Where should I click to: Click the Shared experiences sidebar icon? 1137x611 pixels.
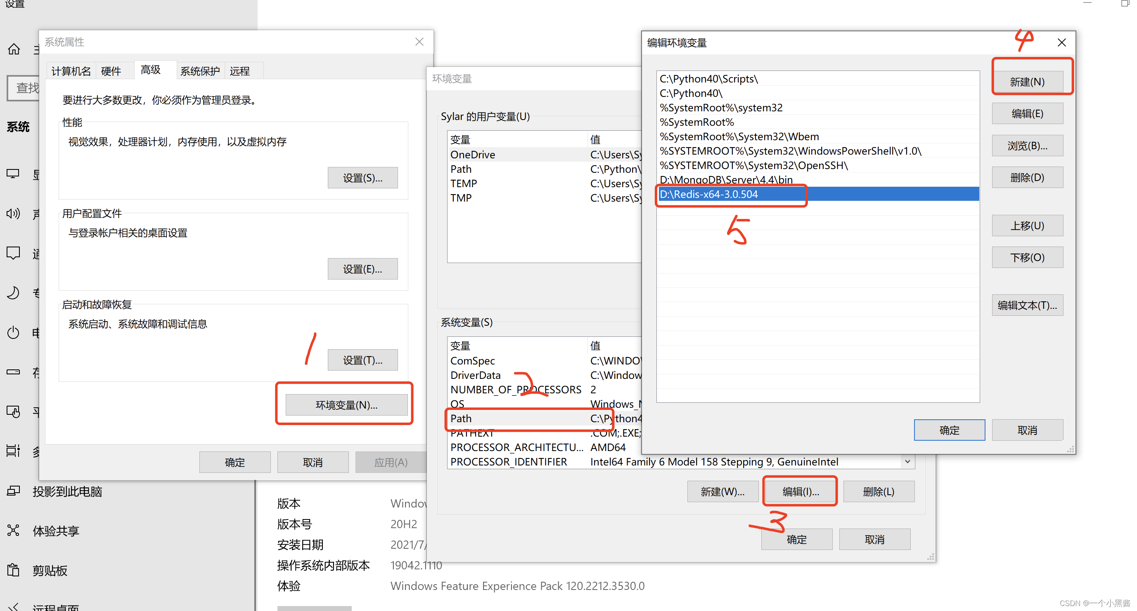(x=13, y=530)
